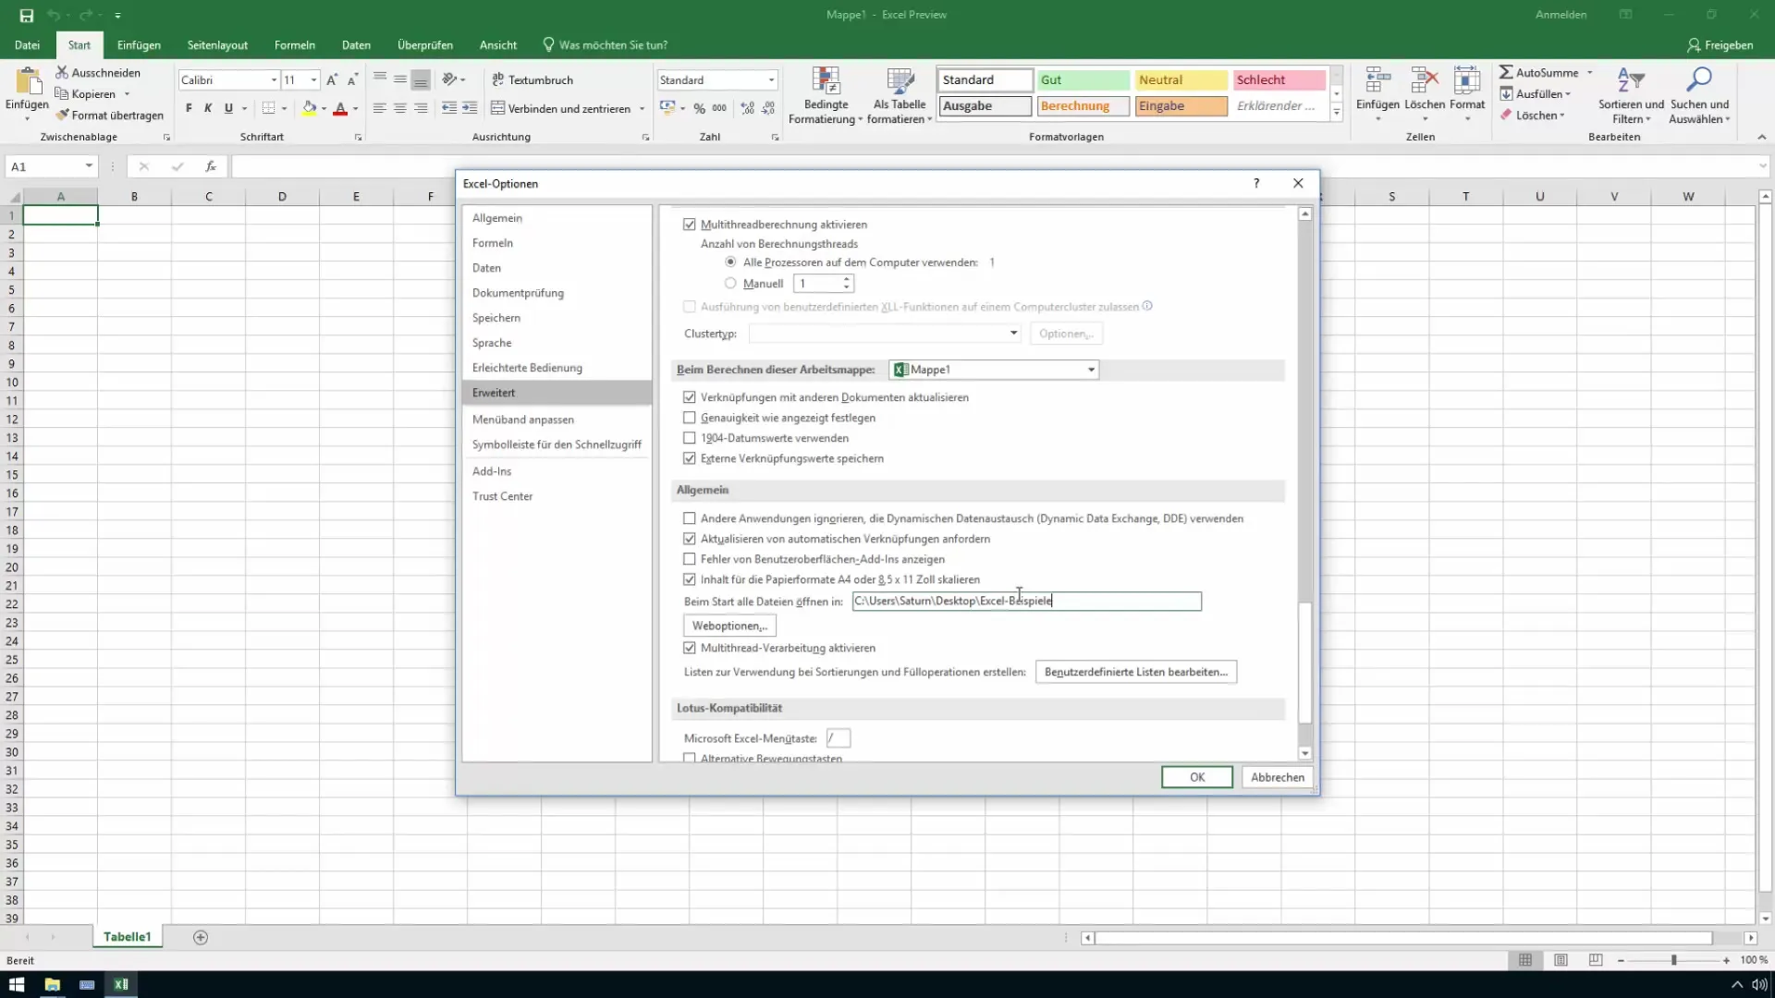Open the Mappe1 workbook dropdown

(1091, 370)
